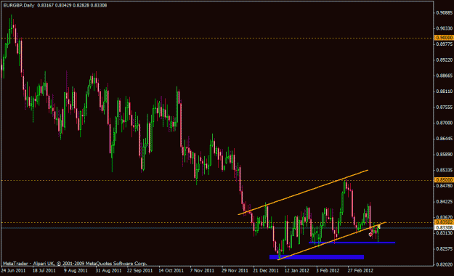Click the 9 Aug 2011 date label
454x276 pixels.
point(76,270)
